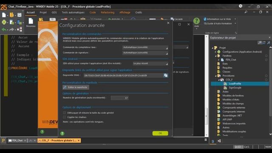272x153 pixels.
Task: Open SDK Android version dropdown
Action: click(x=150, y=63)
